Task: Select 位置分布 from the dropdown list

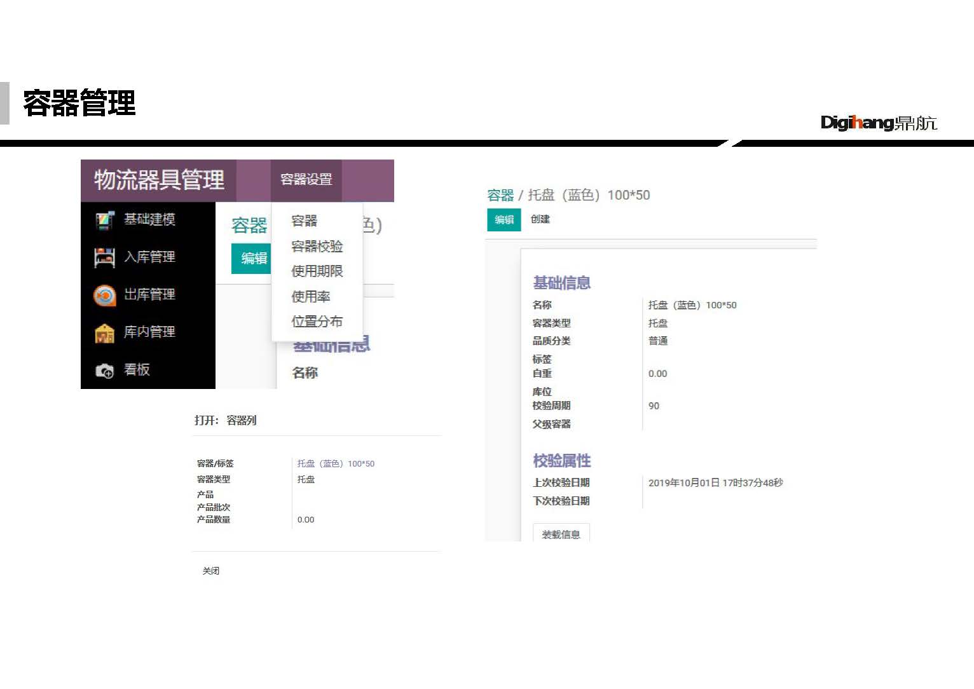Action: pos(317,321)
